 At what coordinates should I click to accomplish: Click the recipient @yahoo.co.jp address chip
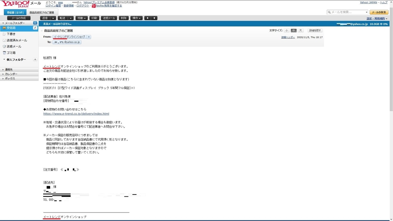click(67, 42)
